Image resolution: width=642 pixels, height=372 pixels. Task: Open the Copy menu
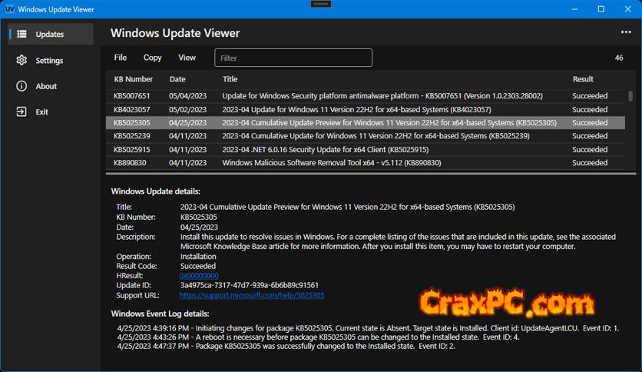pyautogui.click(x=153, y=58)
